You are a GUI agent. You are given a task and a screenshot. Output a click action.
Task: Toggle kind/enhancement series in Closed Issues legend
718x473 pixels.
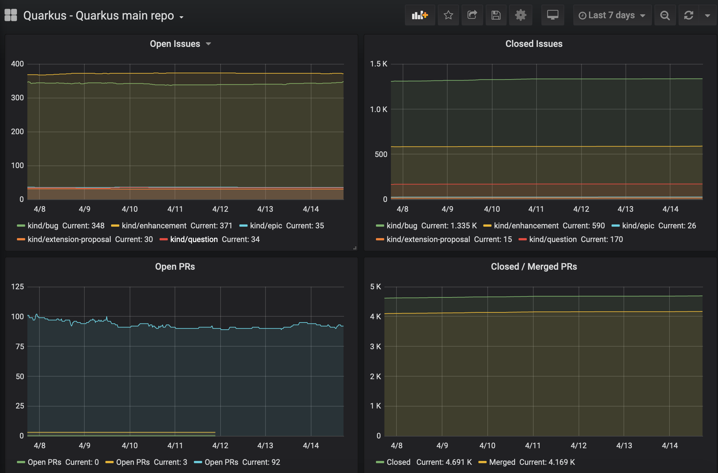pos(526,226)
